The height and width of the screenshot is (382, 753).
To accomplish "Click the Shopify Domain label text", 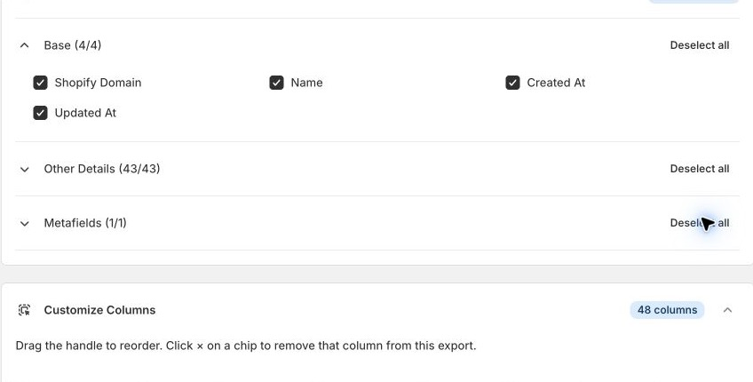I will pyautogui.click(x=98, y=83).
